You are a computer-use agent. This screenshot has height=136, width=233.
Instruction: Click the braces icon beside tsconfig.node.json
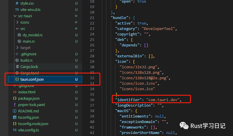[x=15, y=124]
